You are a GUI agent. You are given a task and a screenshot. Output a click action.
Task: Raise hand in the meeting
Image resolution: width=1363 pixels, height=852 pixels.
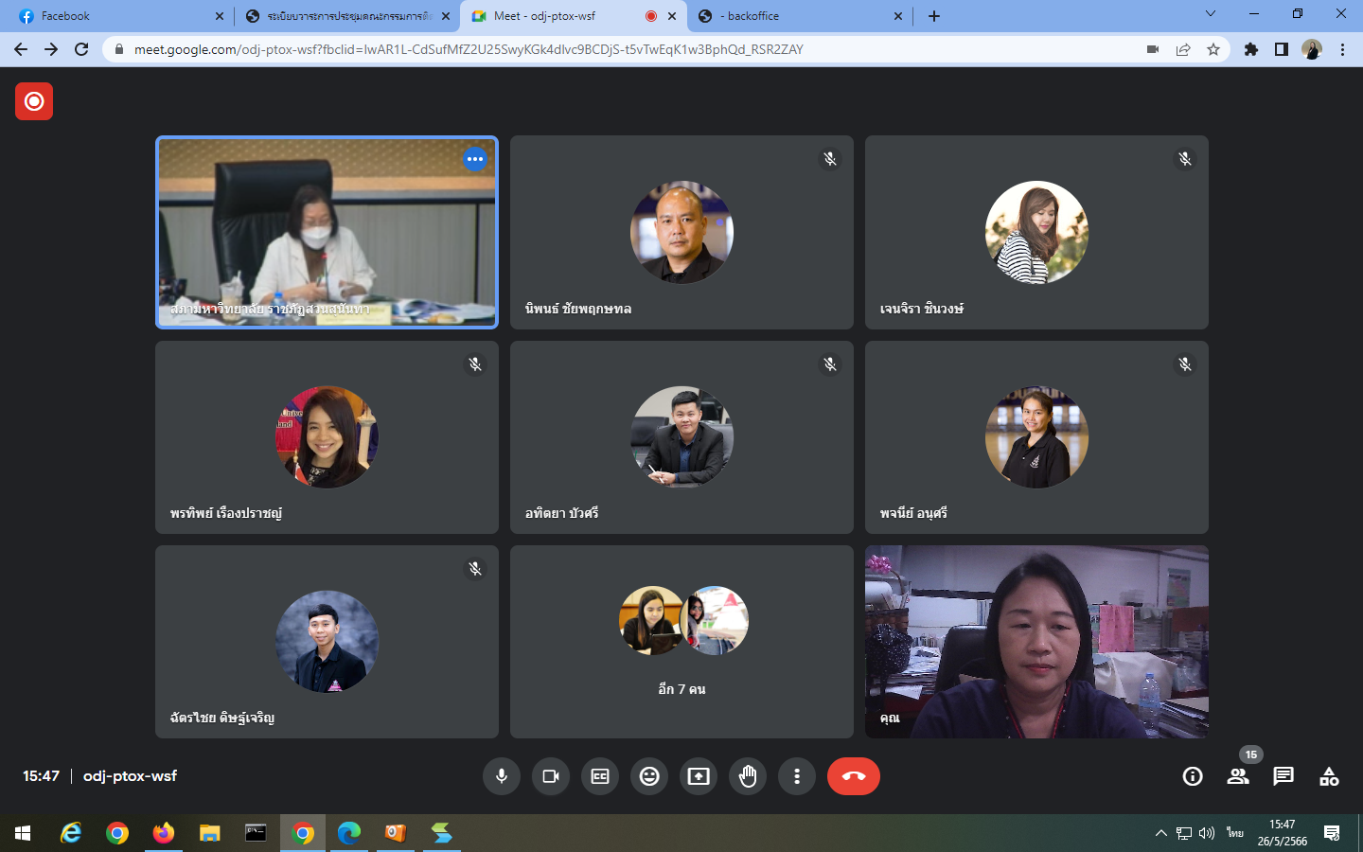(x=748, y=776)
